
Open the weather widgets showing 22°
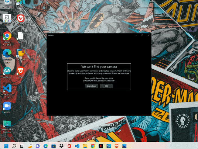[30, 146]
